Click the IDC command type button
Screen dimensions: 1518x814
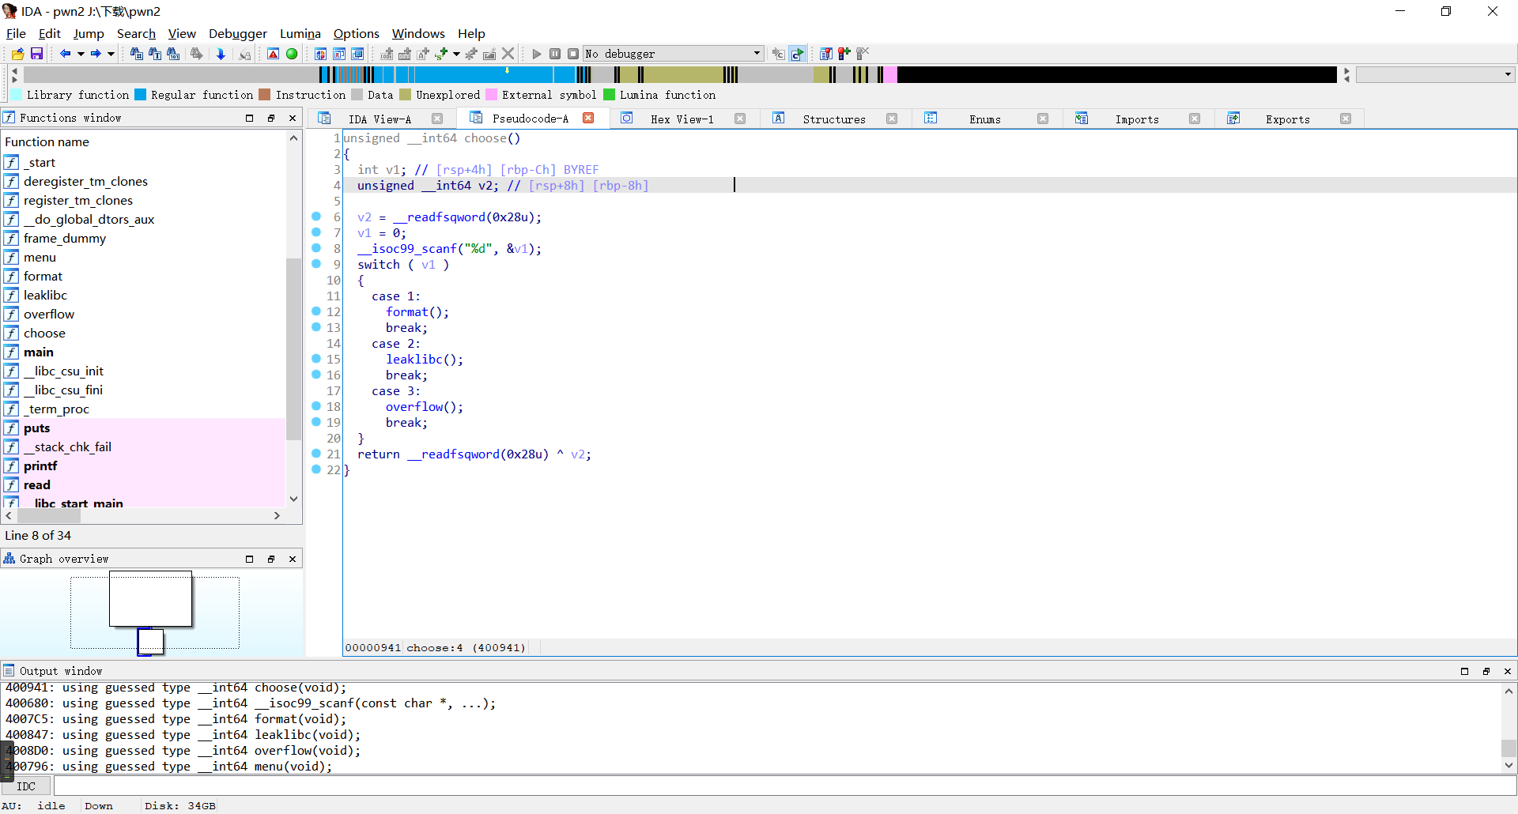pyautogui.click(x=26, y=786)
